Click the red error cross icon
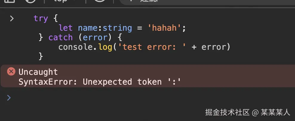Viewport: 295px width, 121px height. click(x=11, y=72)
